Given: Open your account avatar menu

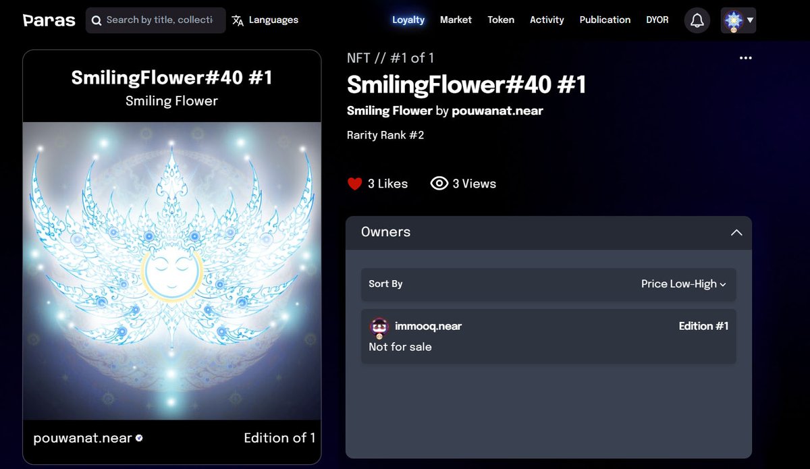Looking at the screenshot, I should tap(734, 20).
